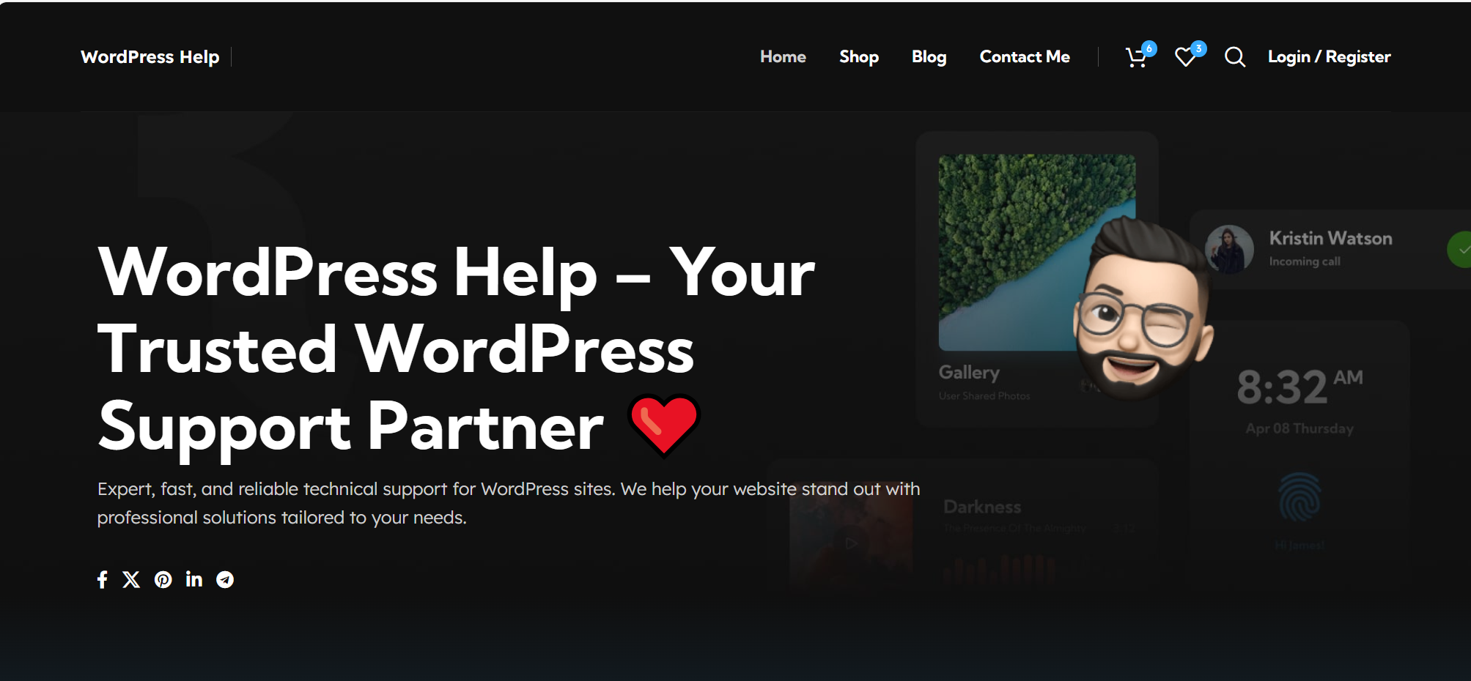This screenshot has height=681, width=1471.
Task: Click the red heart emoji in headline
Action: tap(664, 425)
